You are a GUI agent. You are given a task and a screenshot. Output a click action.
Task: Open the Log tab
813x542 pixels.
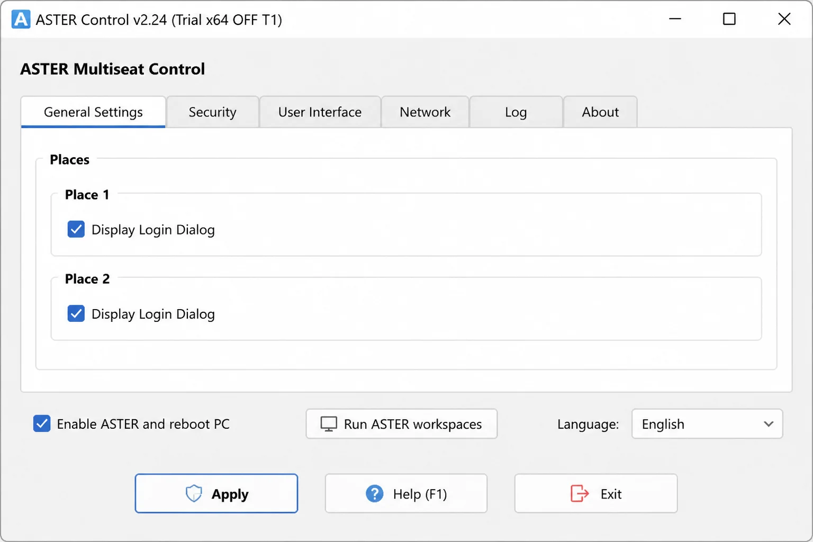click(516, 112)
